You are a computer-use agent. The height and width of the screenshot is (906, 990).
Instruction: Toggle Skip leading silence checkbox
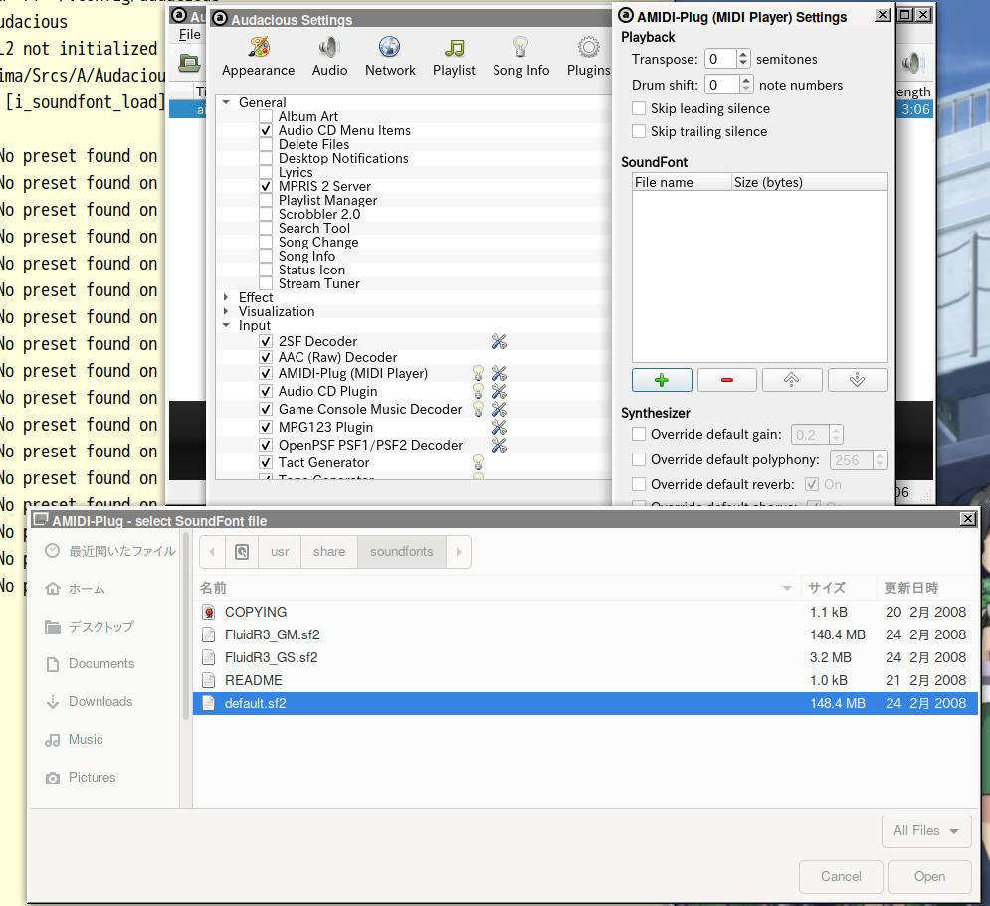(x=639, y=108)
